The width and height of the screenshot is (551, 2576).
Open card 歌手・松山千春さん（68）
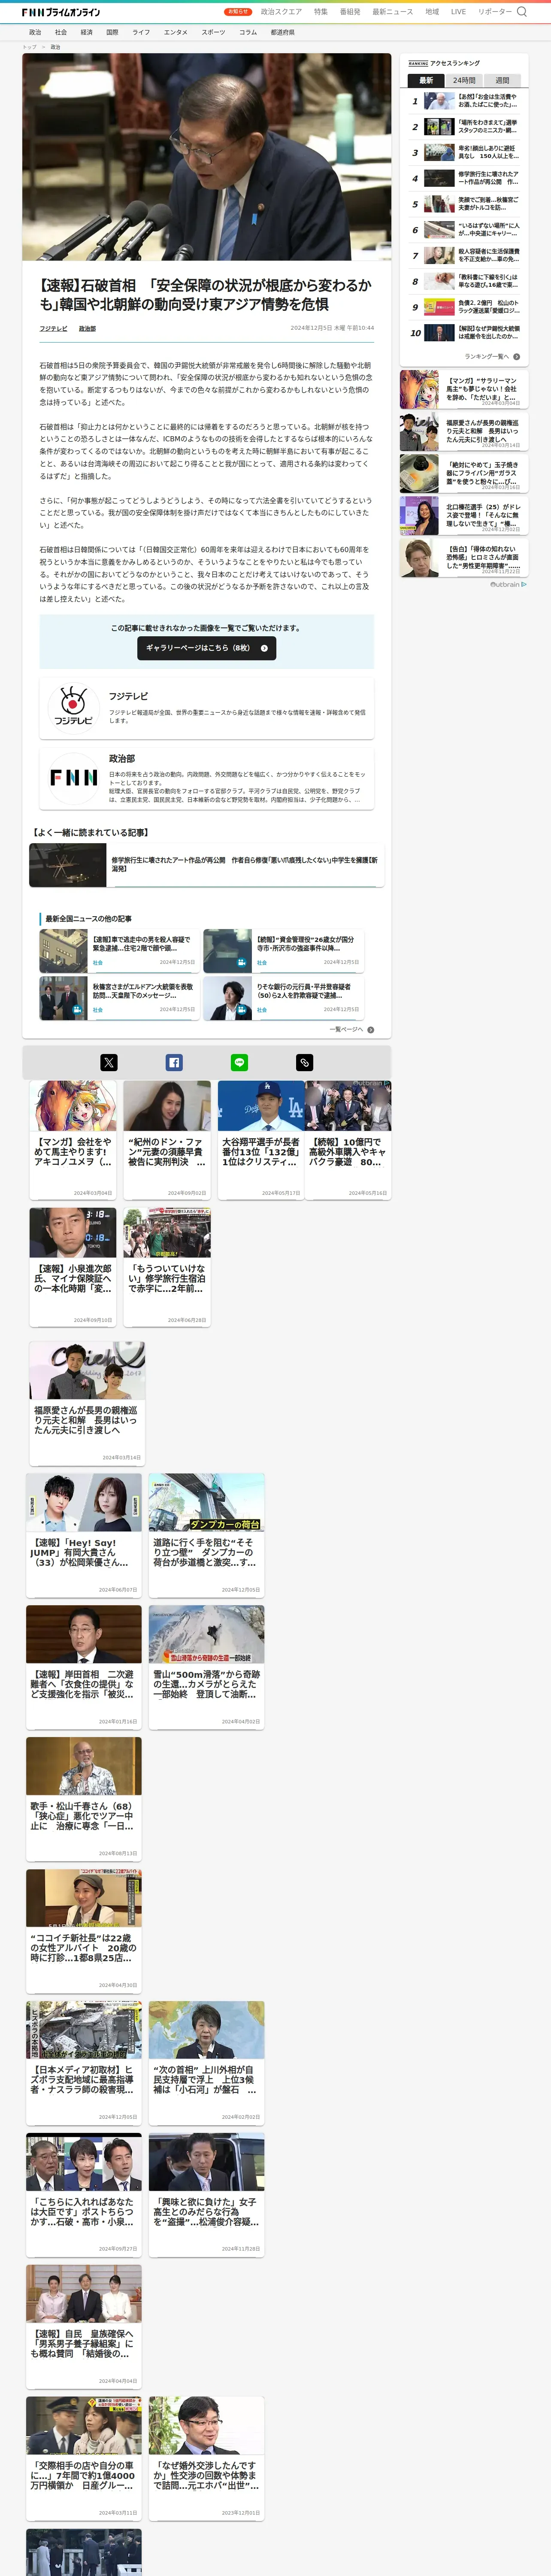point(84,1799)
